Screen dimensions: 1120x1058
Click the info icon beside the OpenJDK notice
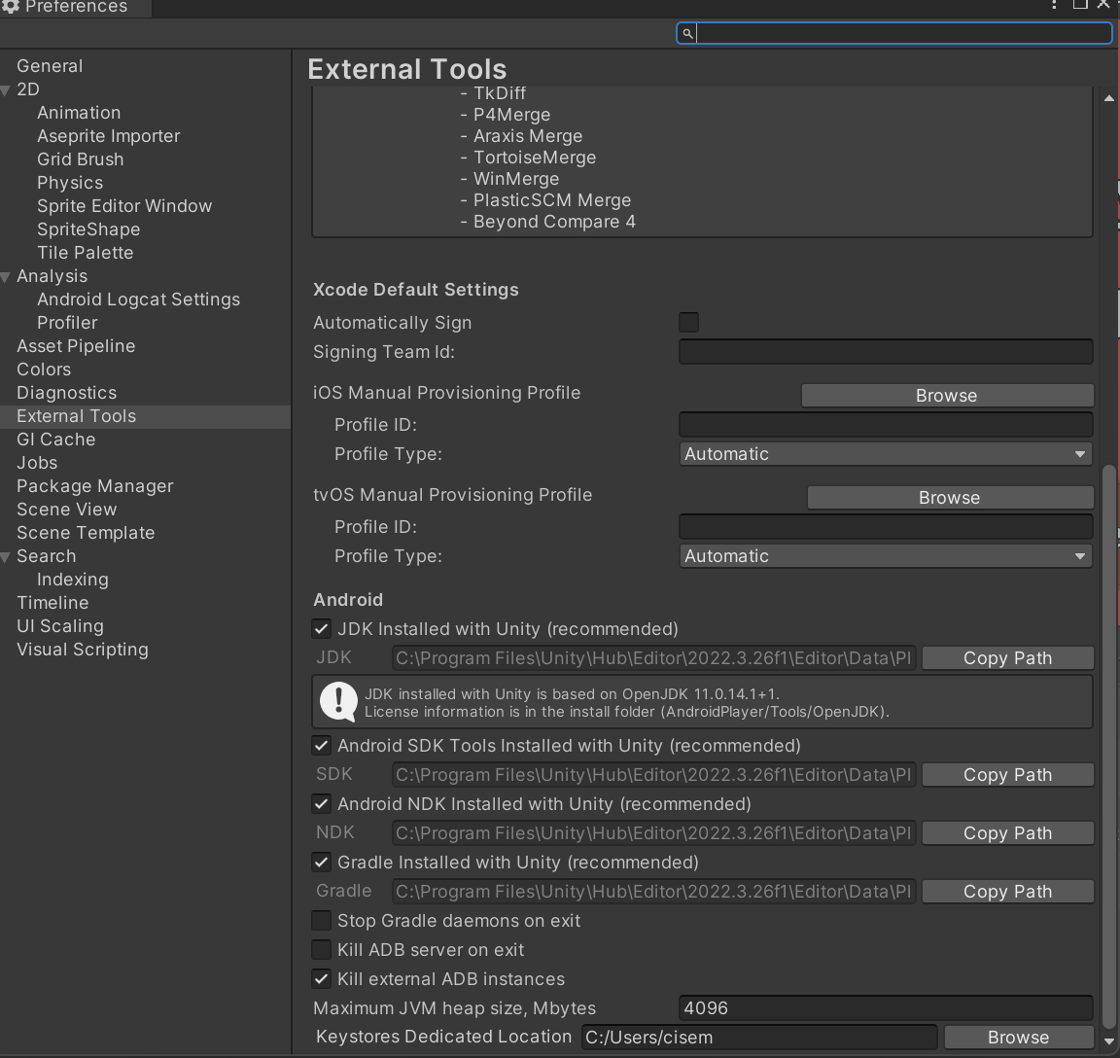pyautogui.click(x=338, y=701)
